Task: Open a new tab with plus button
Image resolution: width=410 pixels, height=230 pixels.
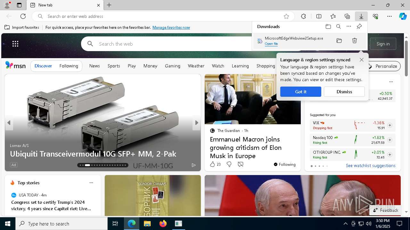Action: point(109,5)
